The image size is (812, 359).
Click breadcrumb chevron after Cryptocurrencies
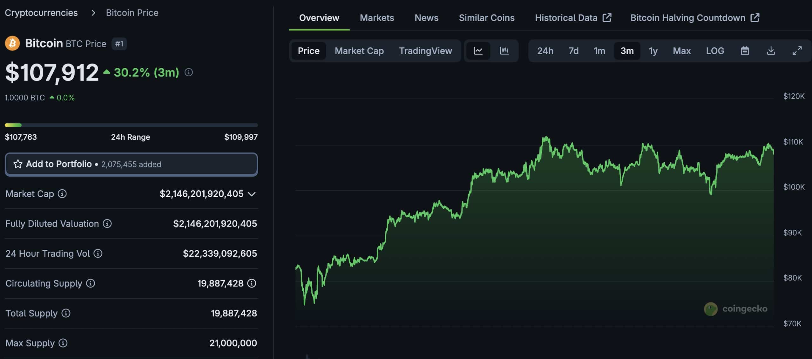pyautogui.click(x=93, y=13)
